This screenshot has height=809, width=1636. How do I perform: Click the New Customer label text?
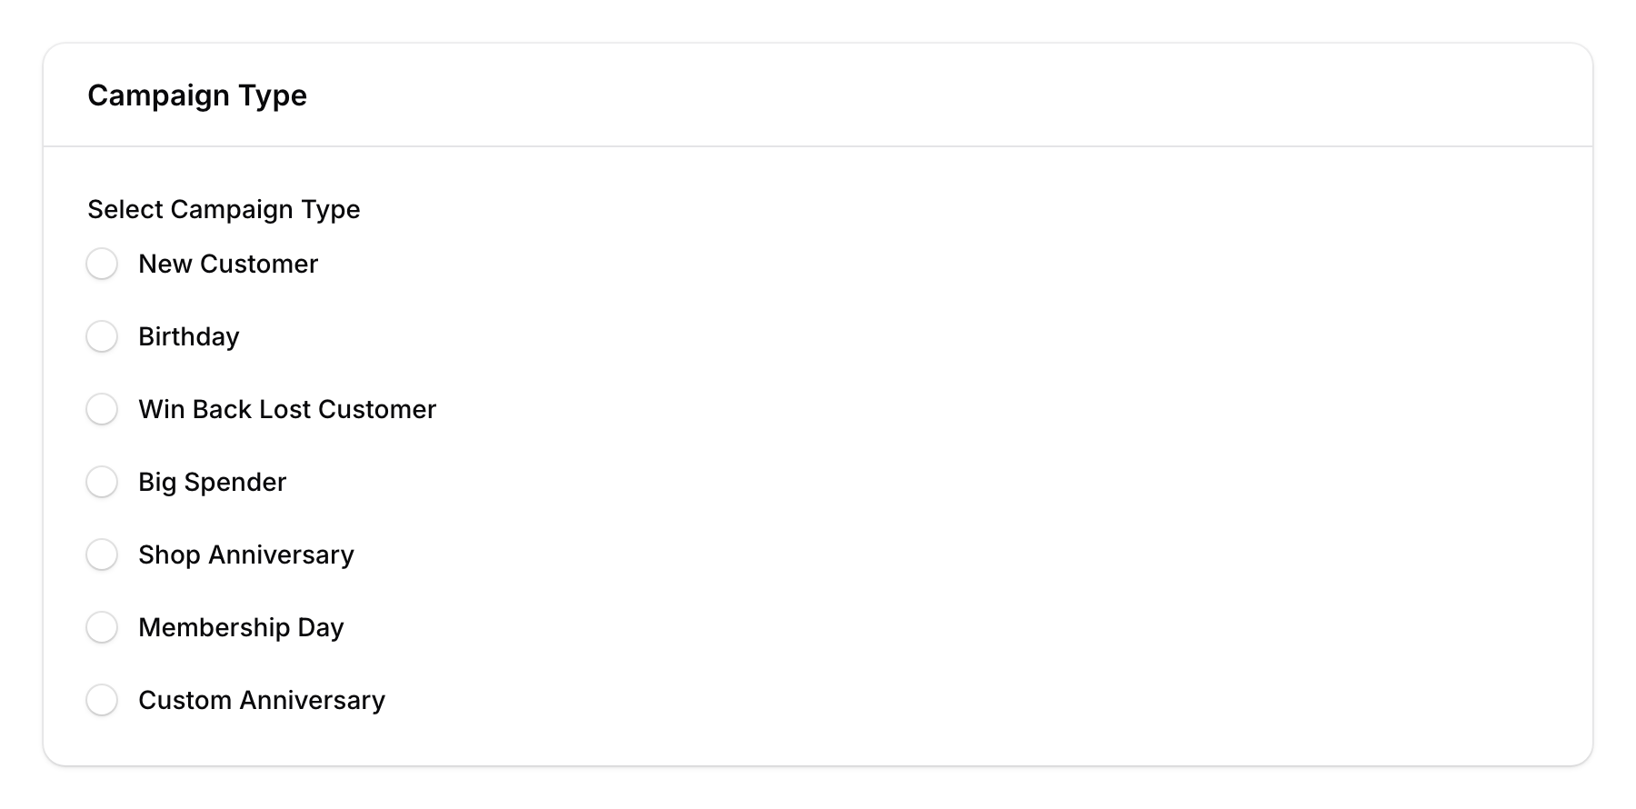pos(227,264)
